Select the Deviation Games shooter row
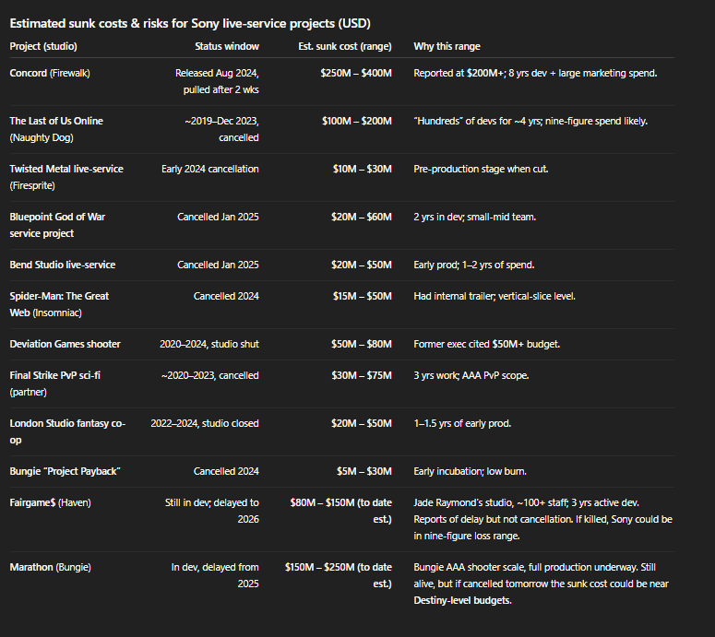This screenshot has height=637, width=715. (x=342, y=344)
